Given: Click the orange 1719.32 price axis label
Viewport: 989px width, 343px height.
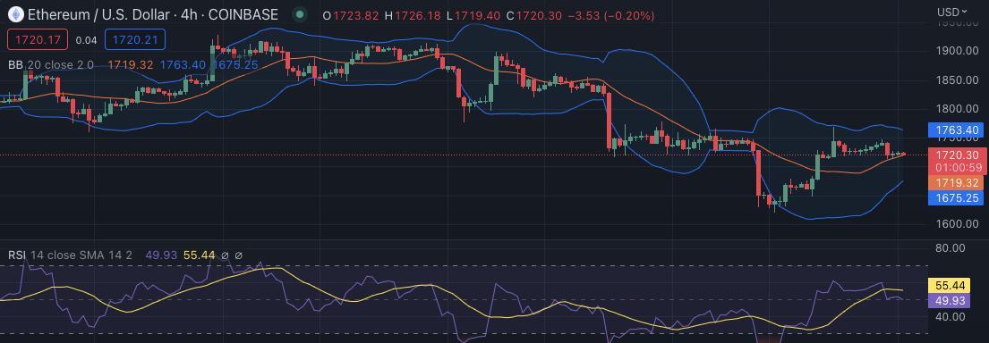Looking at the screenshot, I should coord(957,183).
